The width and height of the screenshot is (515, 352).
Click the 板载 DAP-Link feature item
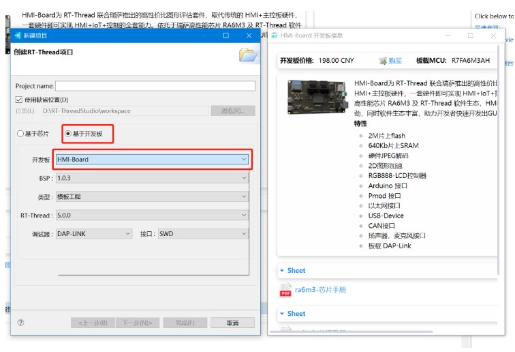[x=390, y=246]
